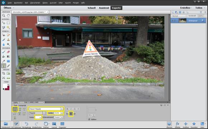Select the Crop tool
The height and width of the screenshot is (129, 208).
pos(4,73)
